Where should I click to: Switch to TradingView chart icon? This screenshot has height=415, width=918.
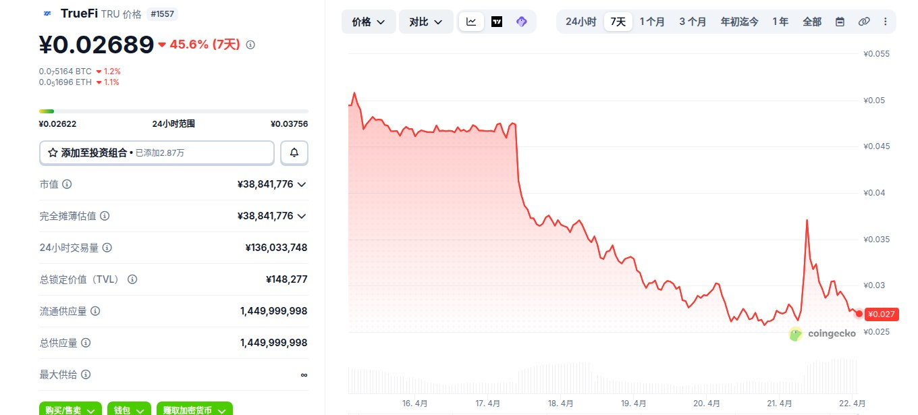pos(497,22)
